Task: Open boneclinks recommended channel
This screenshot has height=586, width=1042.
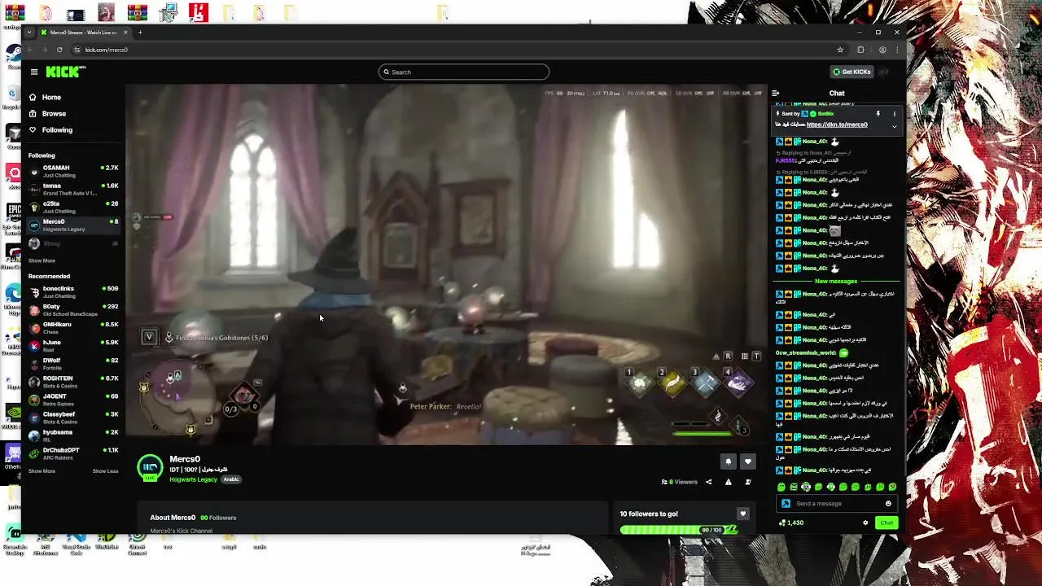Action: 73,291
